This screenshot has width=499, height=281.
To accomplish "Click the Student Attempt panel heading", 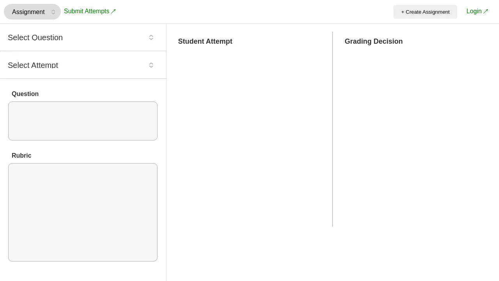I will pyautogui.click(x=205, y=41).
